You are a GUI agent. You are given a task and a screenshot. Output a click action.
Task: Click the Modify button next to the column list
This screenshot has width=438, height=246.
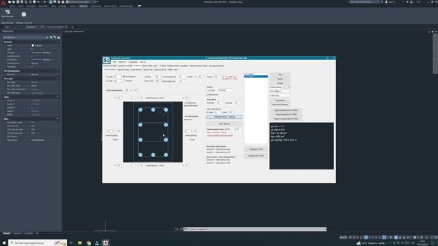tap(280, 79)
